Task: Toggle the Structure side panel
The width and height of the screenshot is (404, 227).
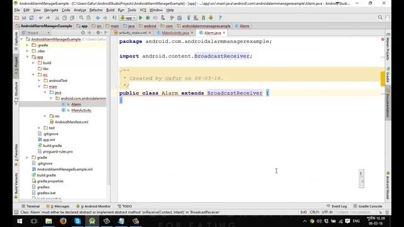Action: click(x=16, y=93)
